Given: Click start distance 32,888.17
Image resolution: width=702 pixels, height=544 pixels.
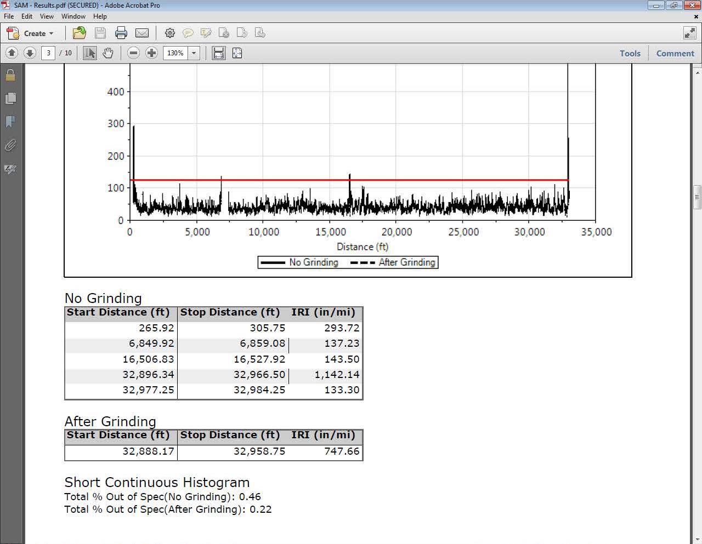Looking at the screenshot, I should 148,451.
